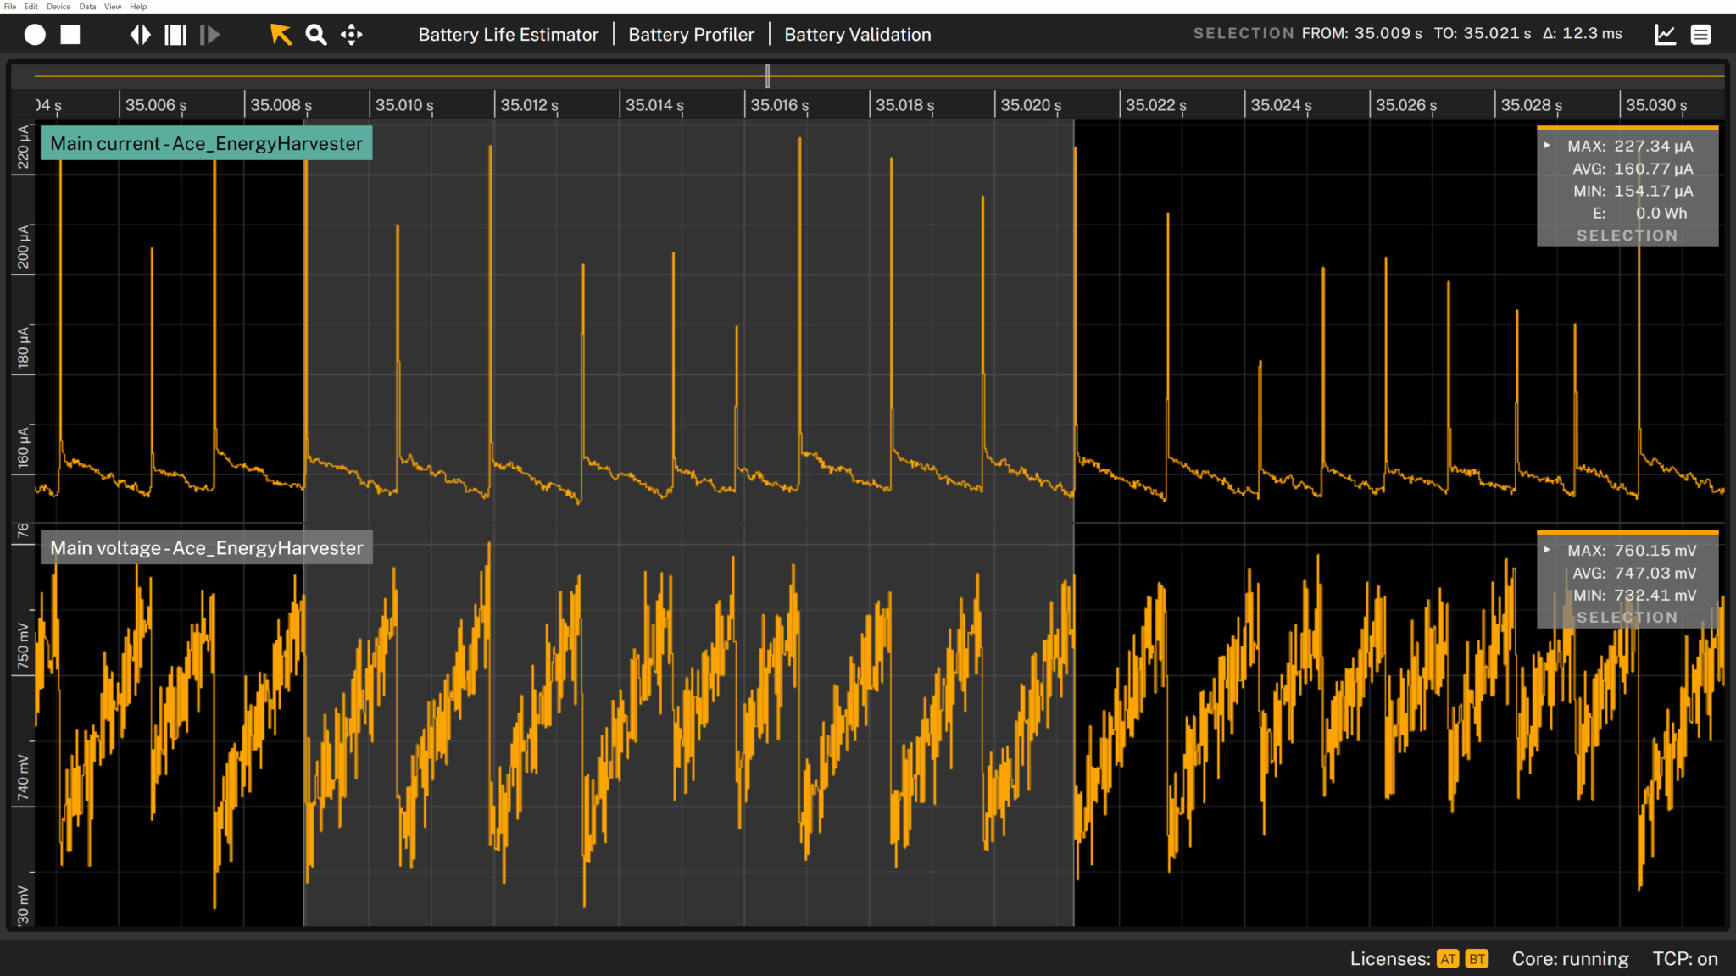This screenshot has width=1736, height=976.
Task: Click the Main voltage channel label
Action: pyautogui.click(x=206, y=548)
